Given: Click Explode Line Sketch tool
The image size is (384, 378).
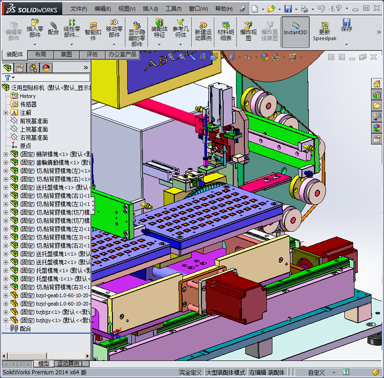Looking at the screenshot, I should coord(269,31).
